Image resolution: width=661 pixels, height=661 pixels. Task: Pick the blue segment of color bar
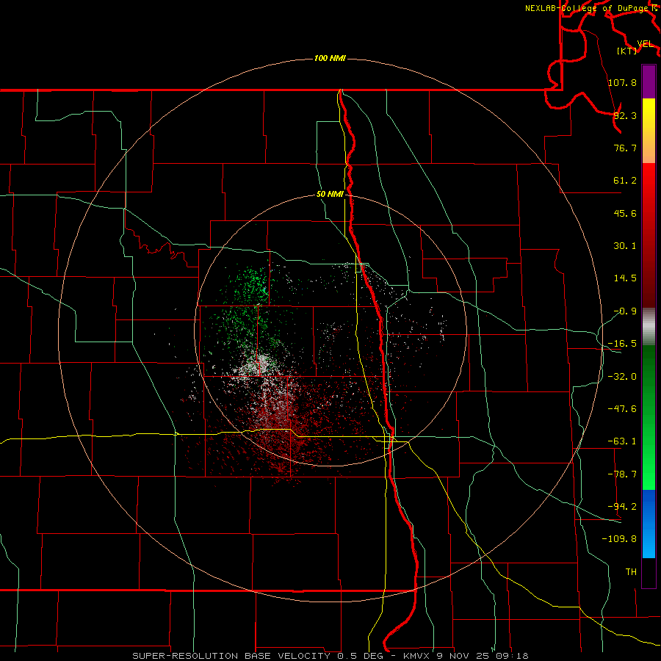point(649,524)
